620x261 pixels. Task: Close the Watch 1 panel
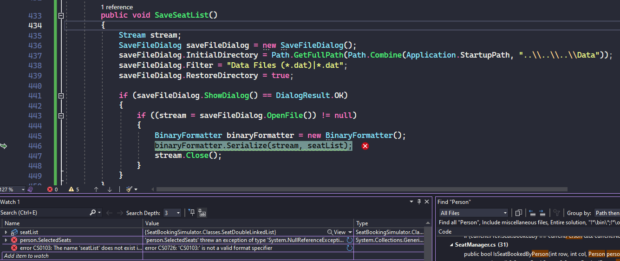pos(428,202)
